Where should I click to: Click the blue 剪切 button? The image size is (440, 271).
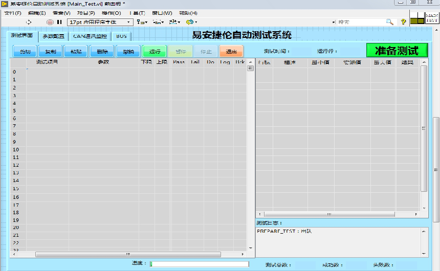coord(25,51)
